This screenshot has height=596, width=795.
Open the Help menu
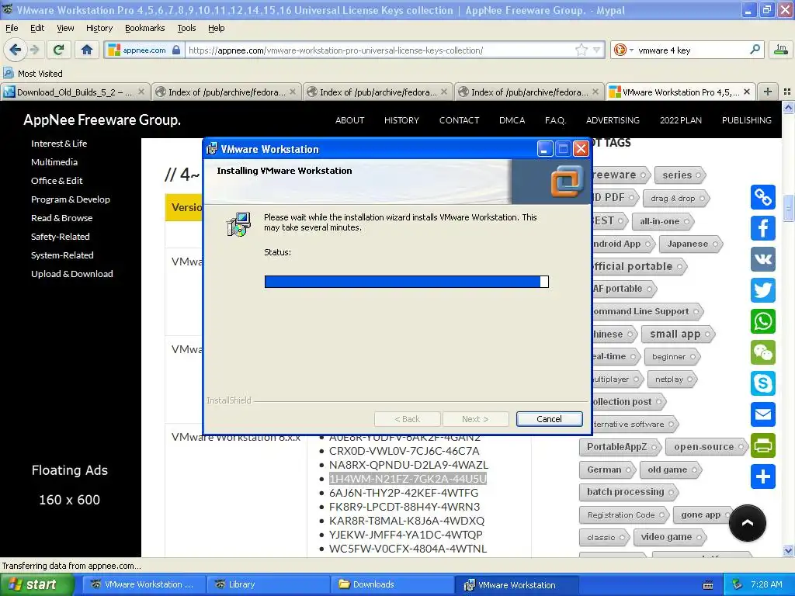(x=216, y=28)
